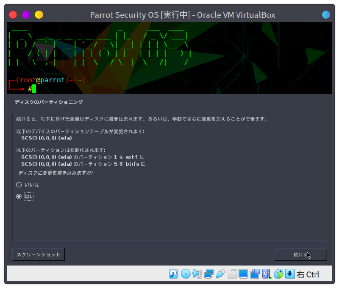Open the shared folders status icon
Screen dimensions: 339x288
coord(232,274)
